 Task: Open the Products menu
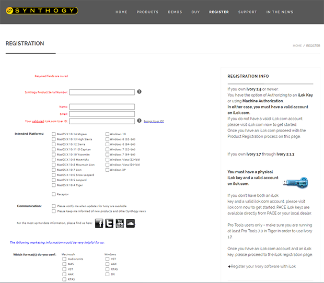147,12
